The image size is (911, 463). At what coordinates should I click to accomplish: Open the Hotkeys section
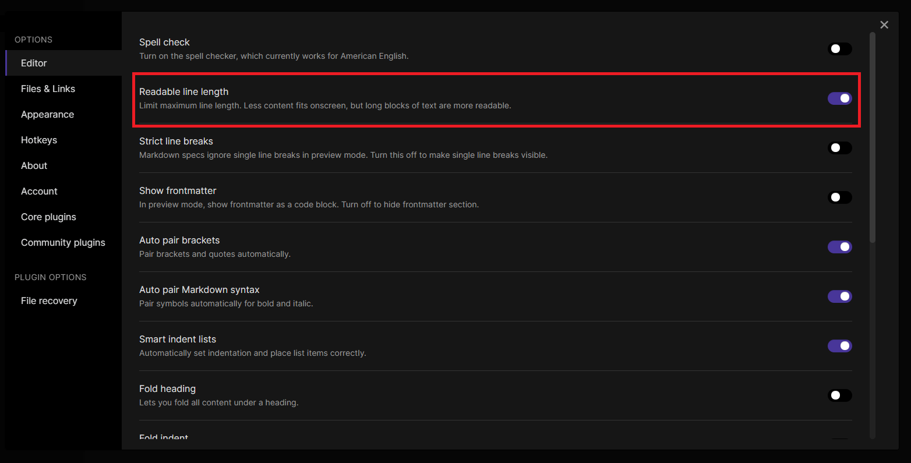(39, 140)
